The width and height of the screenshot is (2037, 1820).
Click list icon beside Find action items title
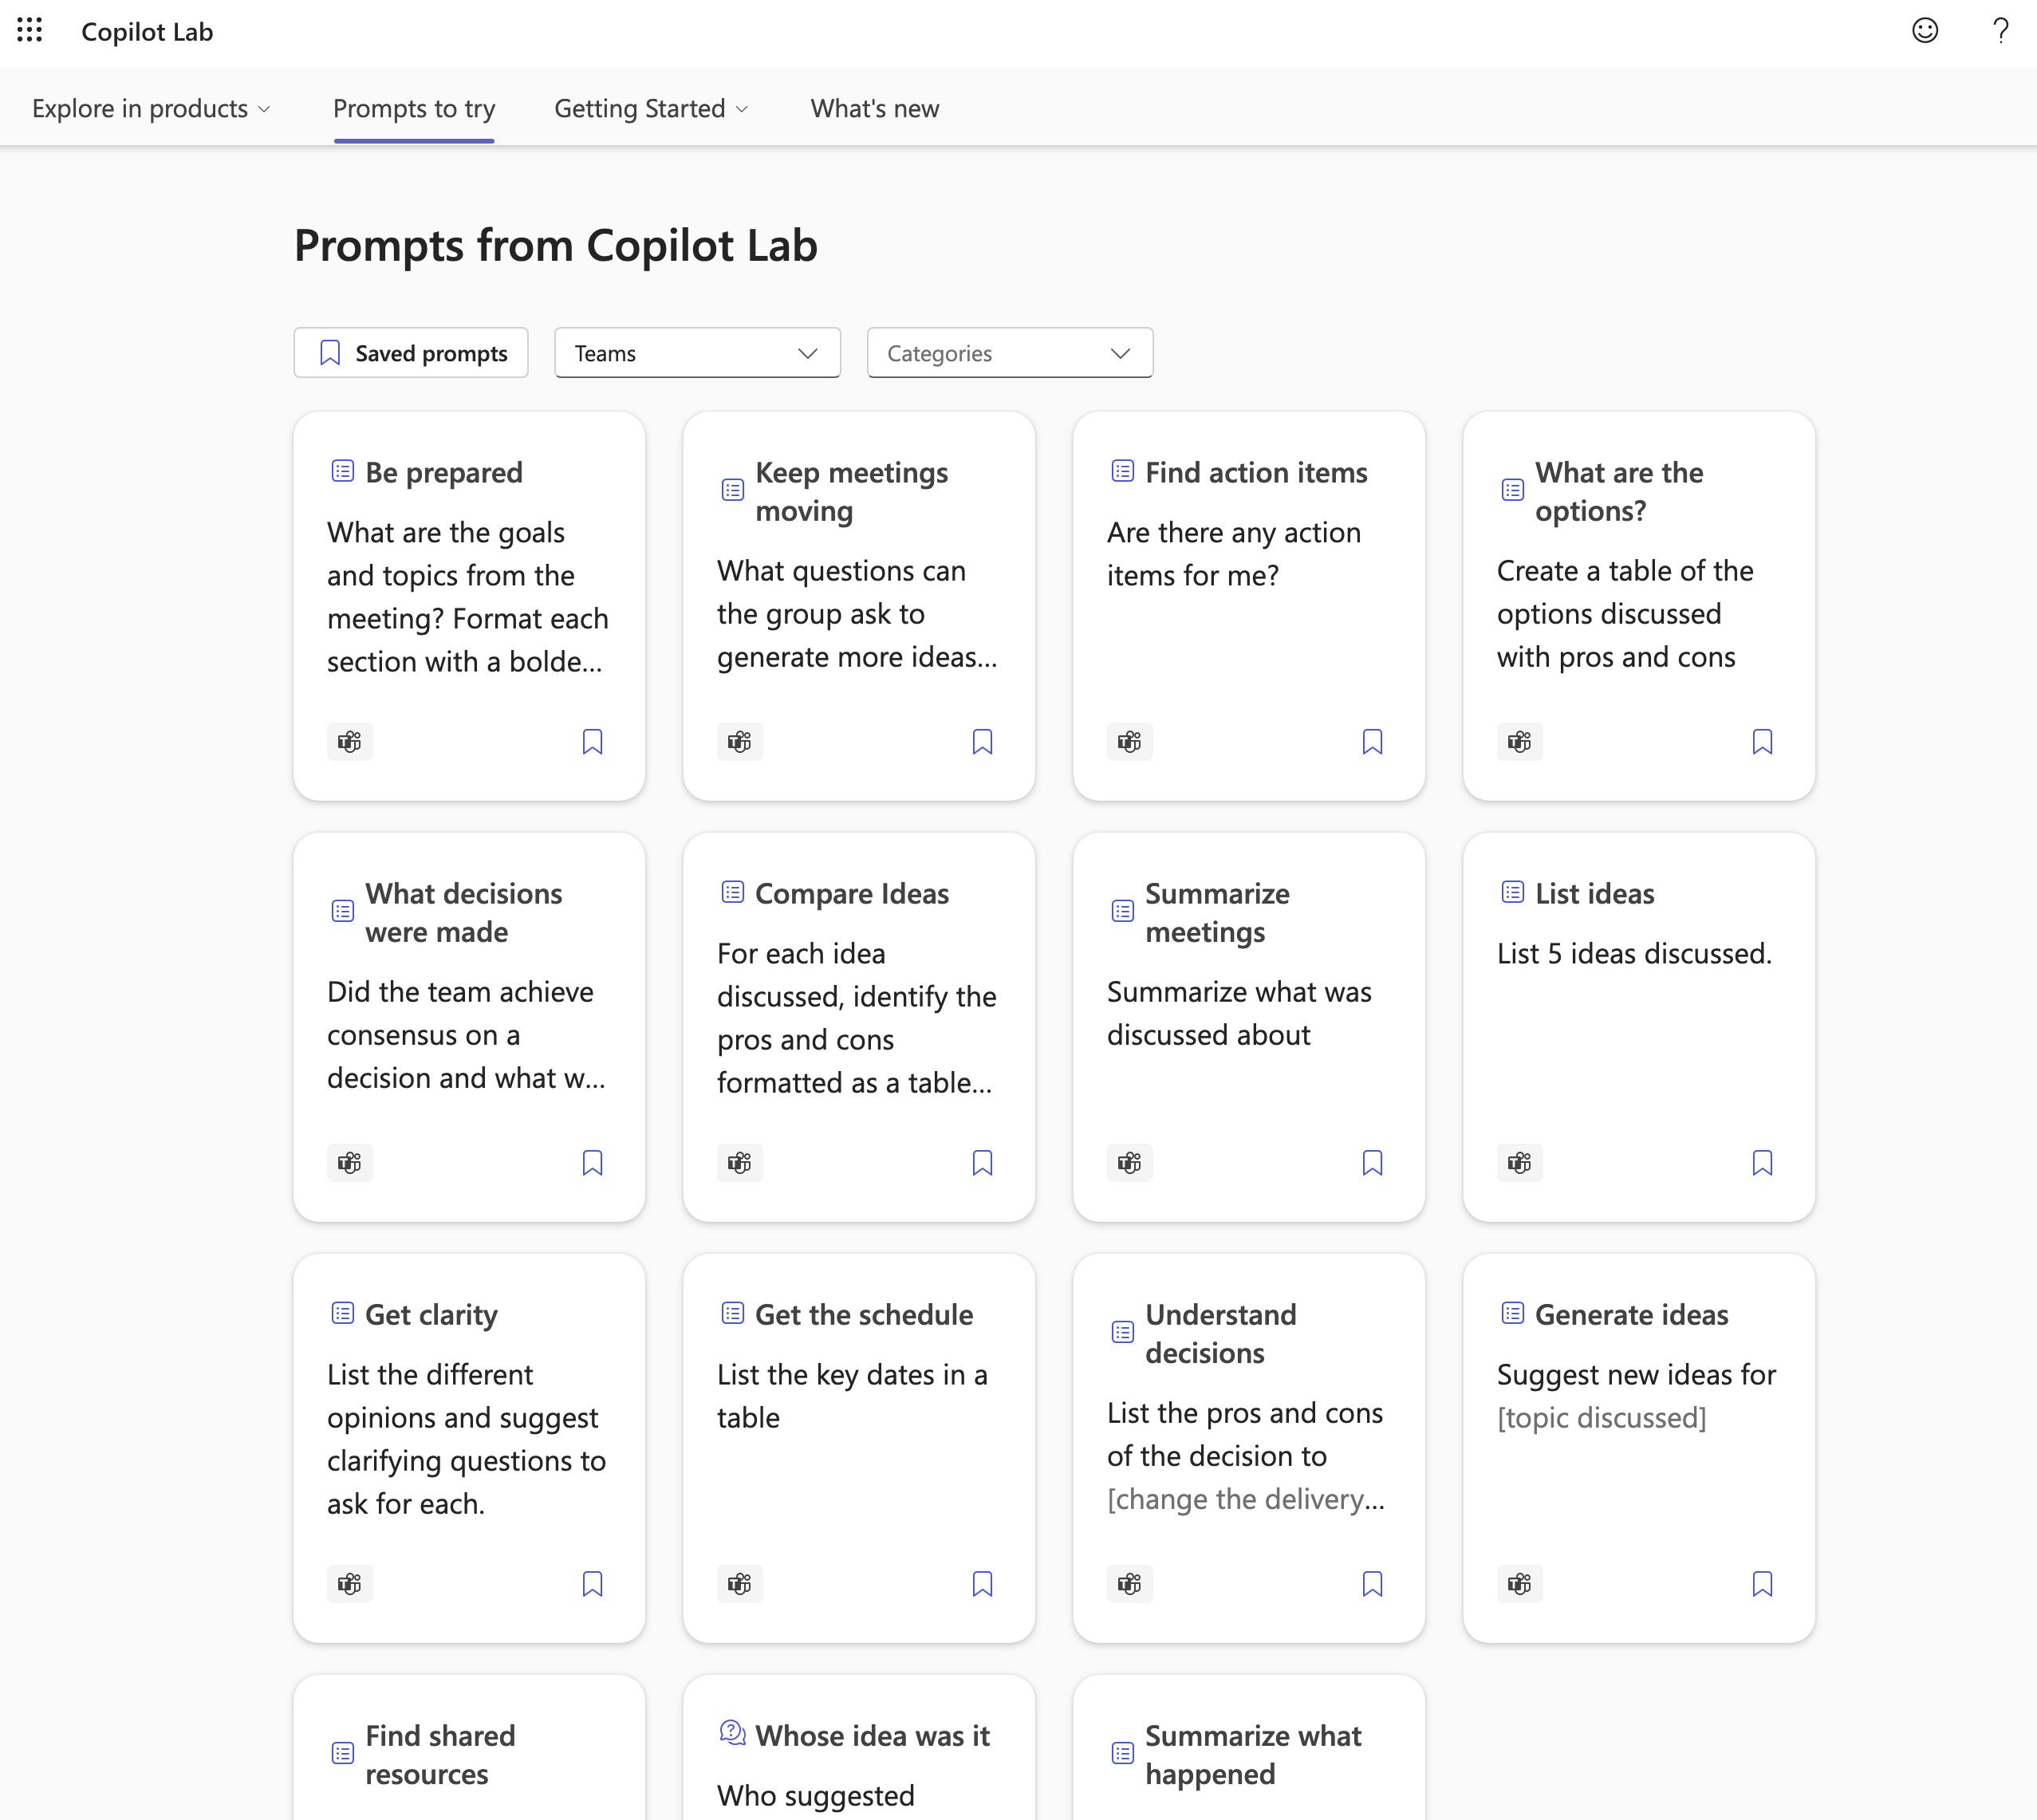[x=1122, y=471]
